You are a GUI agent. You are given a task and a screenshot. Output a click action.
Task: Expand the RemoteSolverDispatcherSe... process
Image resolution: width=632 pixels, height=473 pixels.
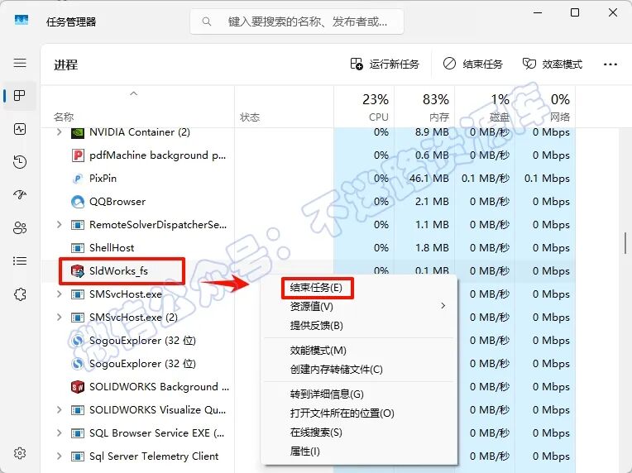pyautogui.click(x=60, y=224)
